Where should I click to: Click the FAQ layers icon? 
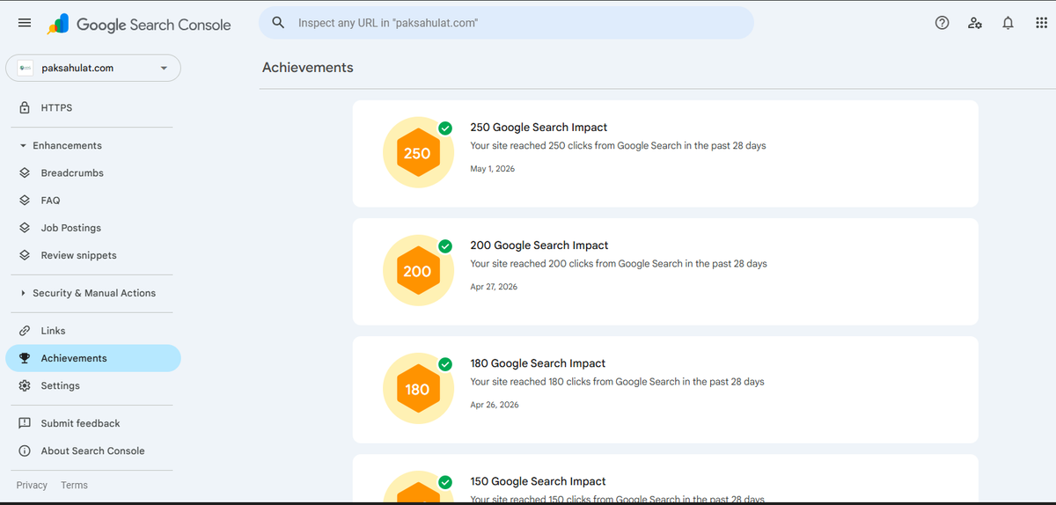pos(25,201)
